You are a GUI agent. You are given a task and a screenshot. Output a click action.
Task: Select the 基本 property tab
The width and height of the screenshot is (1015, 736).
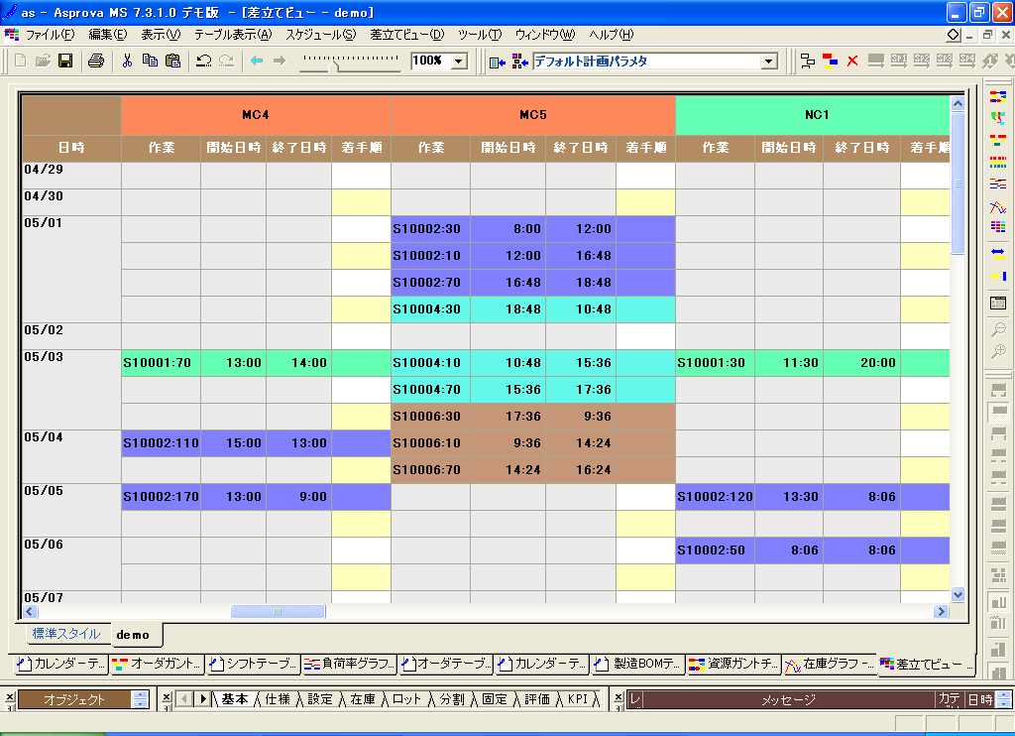pyautogui.click(x=234, y=699)
